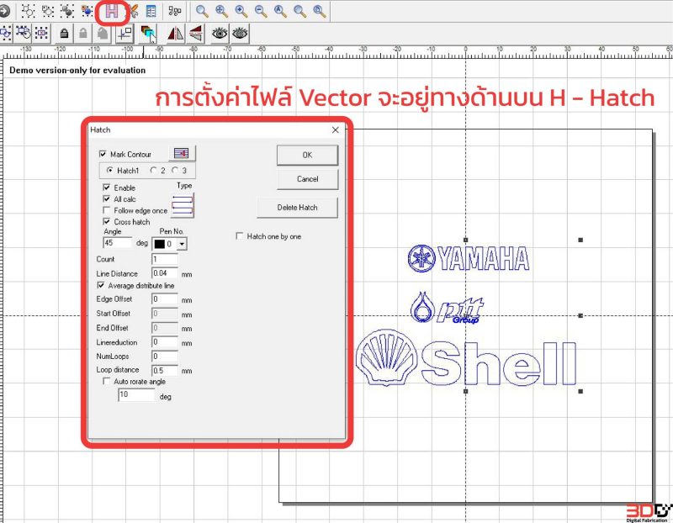The image size is (673, 523).
Task: Toggle the Cross hatch checkbox
Action: (x=107, y=221)
